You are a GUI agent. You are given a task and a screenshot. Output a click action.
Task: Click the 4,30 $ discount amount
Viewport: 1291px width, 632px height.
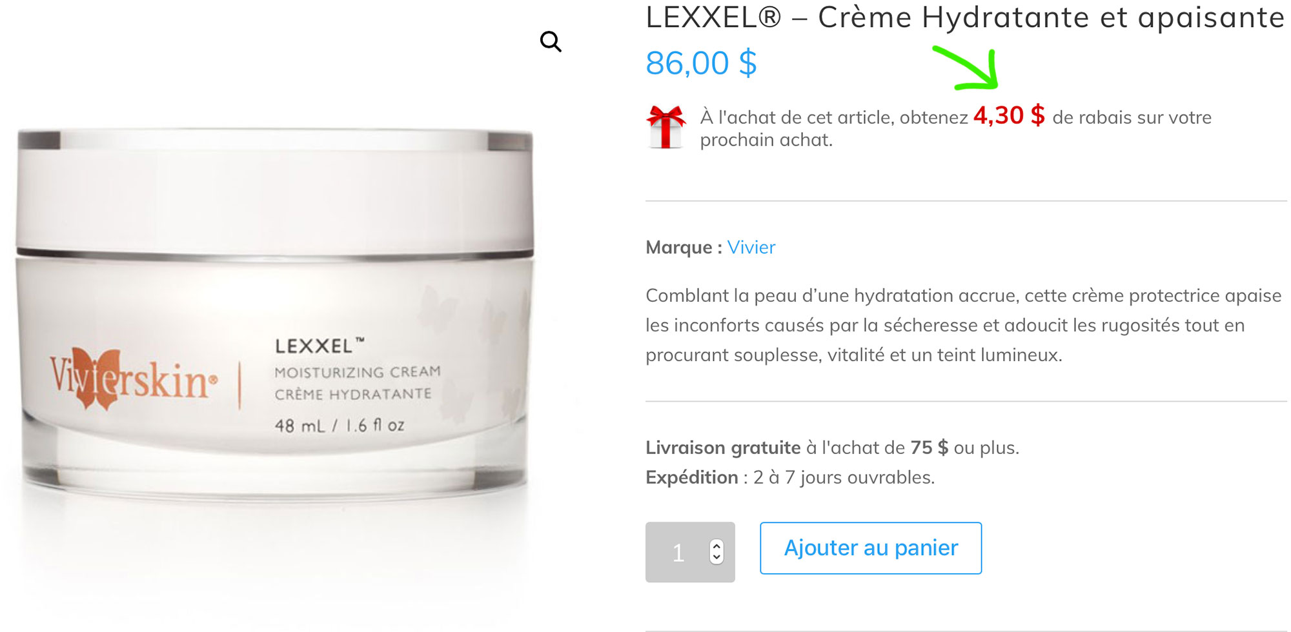point(1009,115)
